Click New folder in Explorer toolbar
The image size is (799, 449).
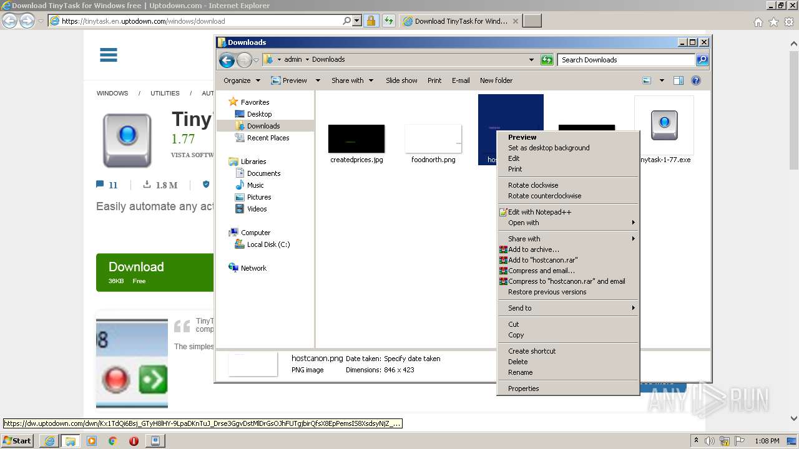(496, 80)
